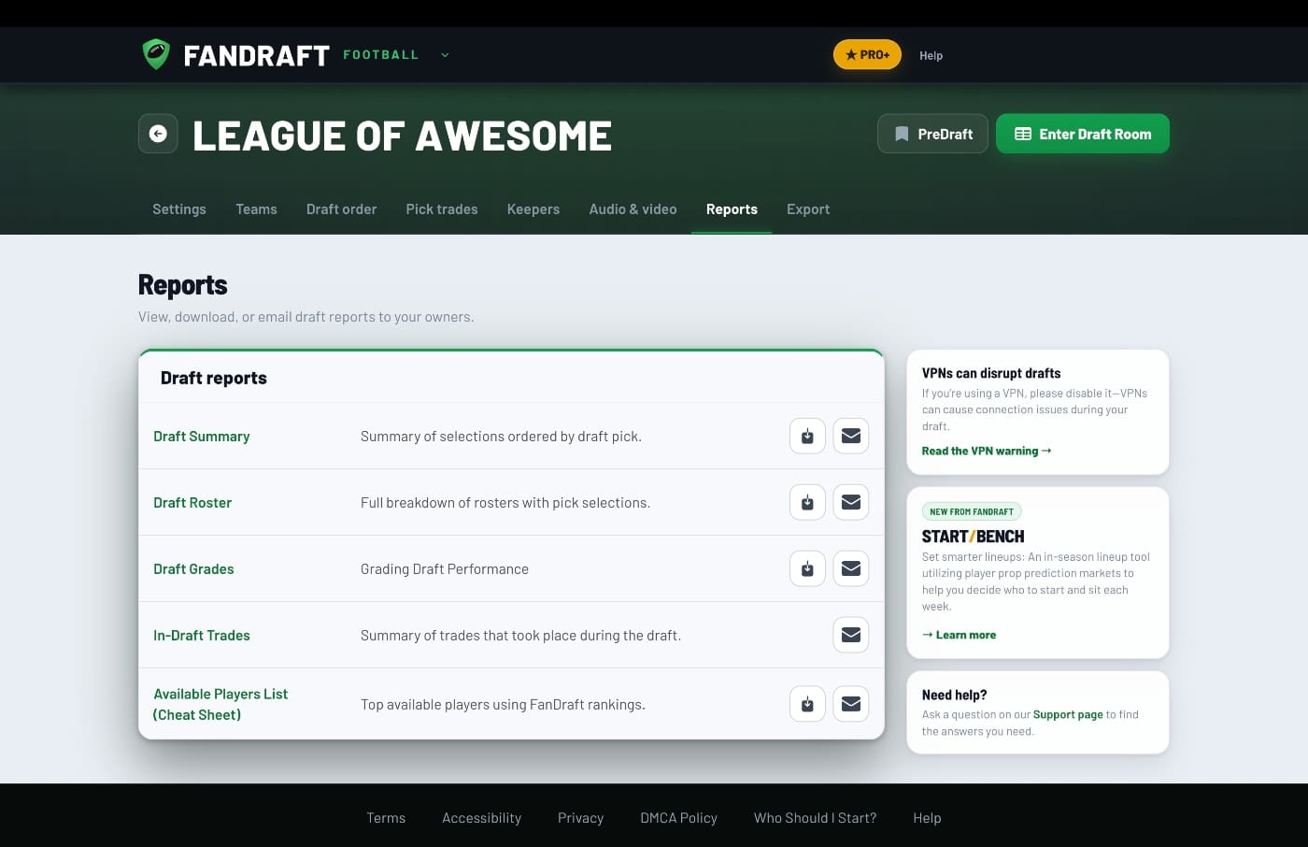Open Available Players List (Cheat Sheet) link

(220, 704)
